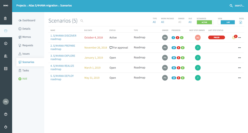Open the Type filter set to All

[x=154, y=22]
